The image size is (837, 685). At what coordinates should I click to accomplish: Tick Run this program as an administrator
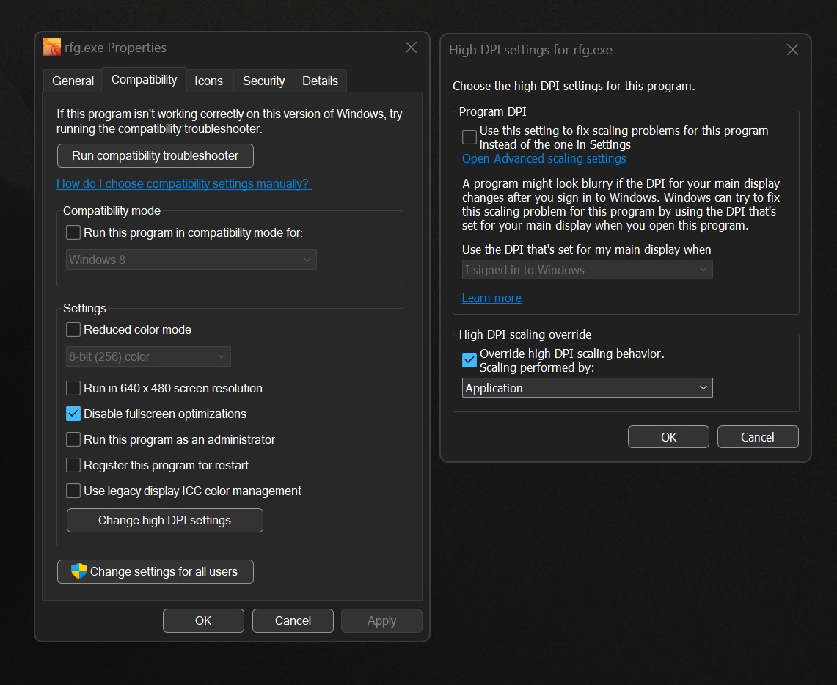click(x=73, y=439)
